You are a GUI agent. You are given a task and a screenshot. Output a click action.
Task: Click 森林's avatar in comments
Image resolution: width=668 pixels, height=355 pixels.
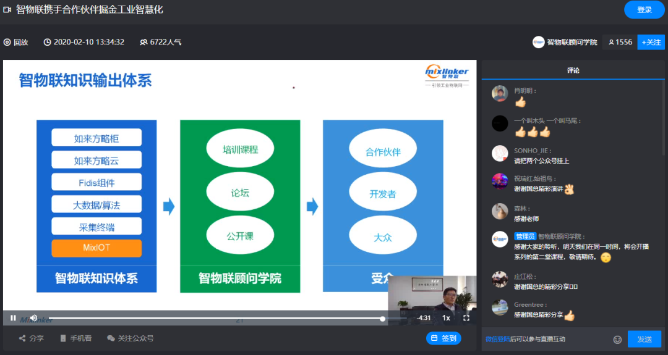pos(500,211)
